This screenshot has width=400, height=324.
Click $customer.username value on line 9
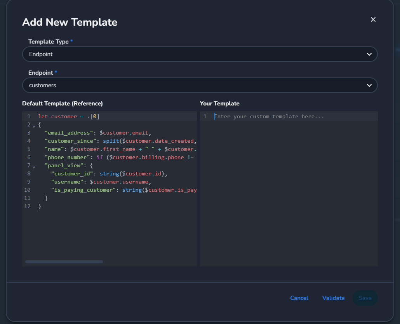click(119, 182)
